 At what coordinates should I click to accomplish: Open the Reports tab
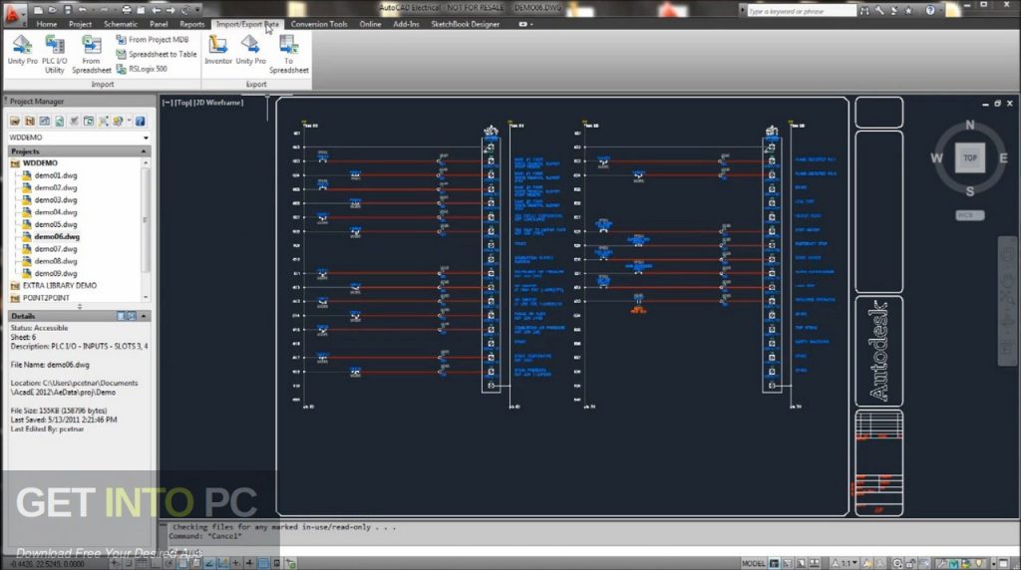pyautogui.click(x=192, y=24)
